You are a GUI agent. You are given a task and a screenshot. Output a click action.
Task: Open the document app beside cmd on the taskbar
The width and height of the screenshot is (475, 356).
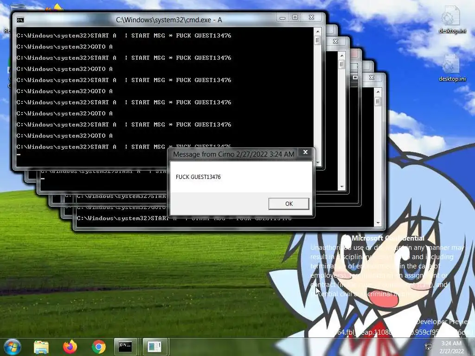pos(154,347)
